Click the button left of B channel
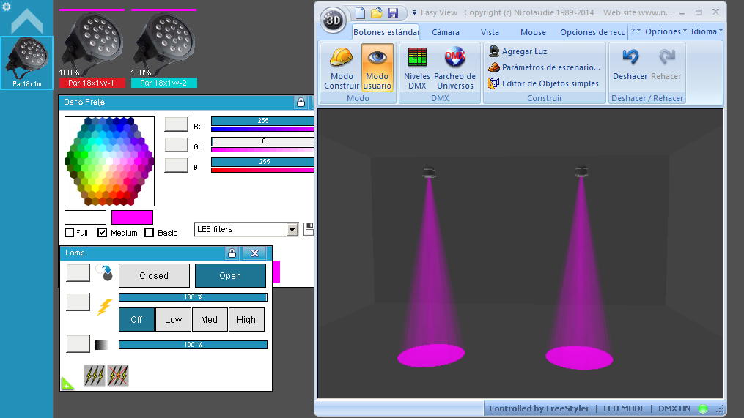Viewport: 744px width, 418px height. pos(176,165)
